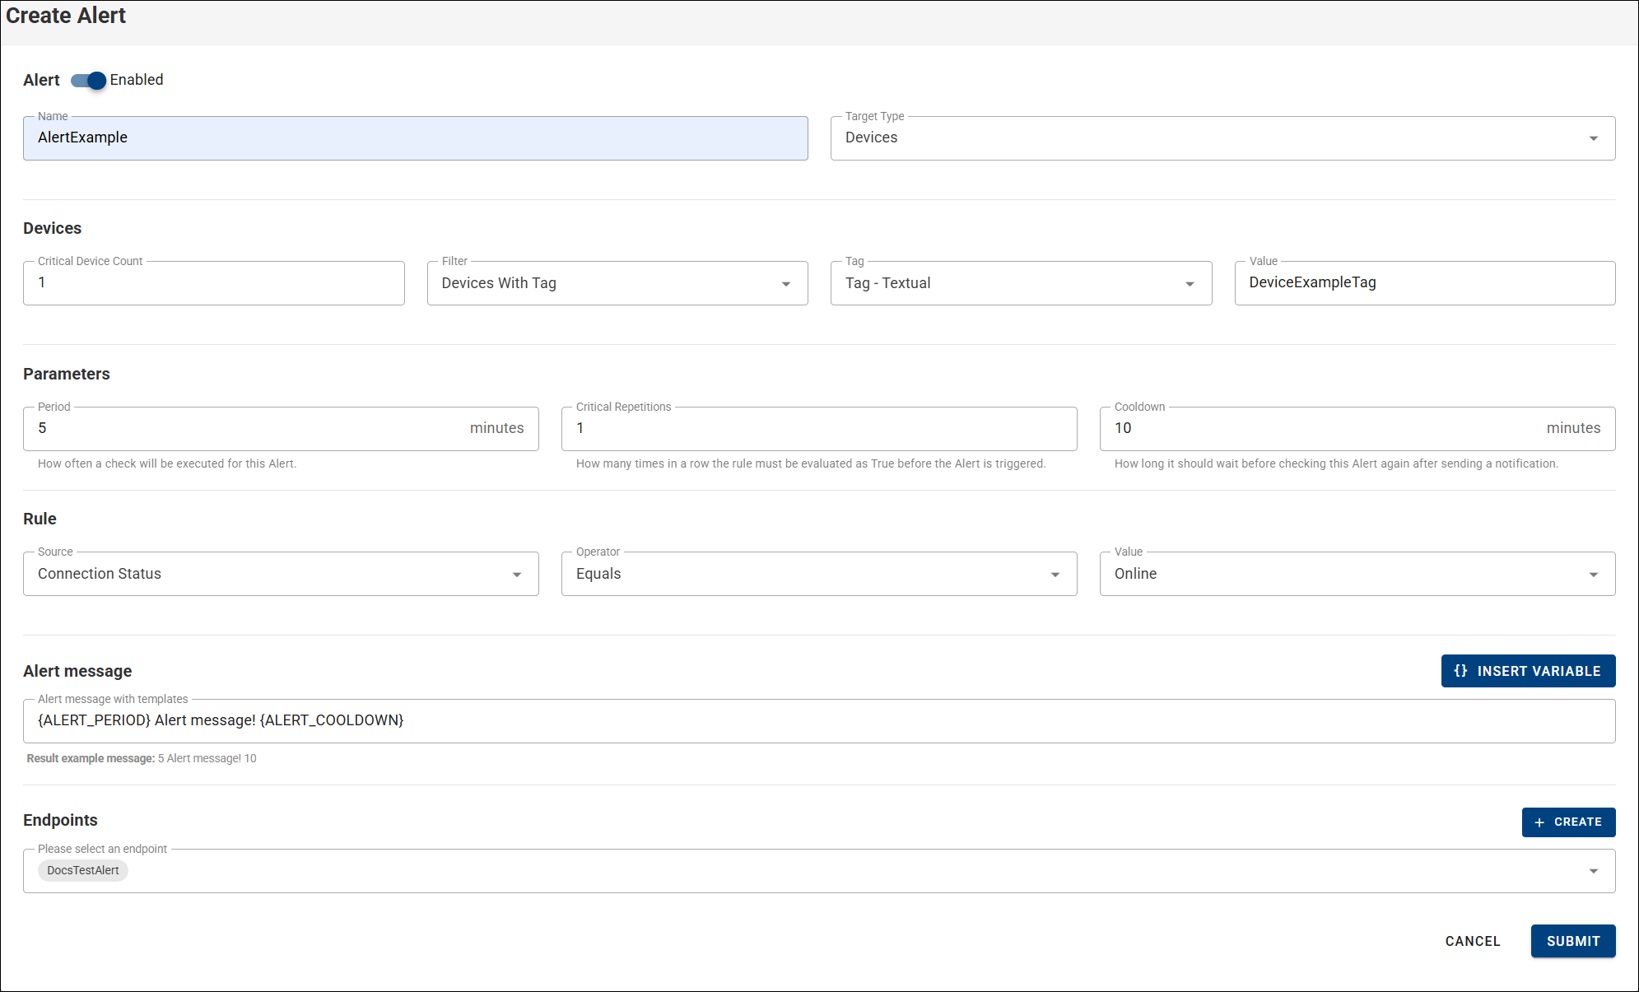Viewport: 1639px width, 992px height.
Task: Click the Rule section heading
Action: (x=40, y=519)
